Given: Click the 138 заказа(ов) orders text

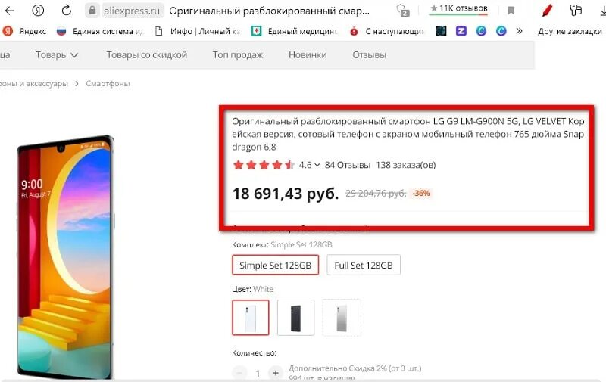Looking at the screenshot, I should (x=406, y=165).
